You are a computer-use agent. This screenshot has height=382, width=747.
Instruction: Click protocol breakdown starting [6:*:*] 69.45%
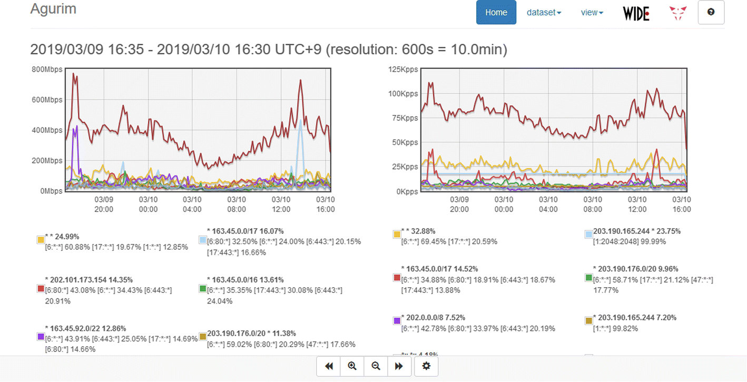coord(449,241)
